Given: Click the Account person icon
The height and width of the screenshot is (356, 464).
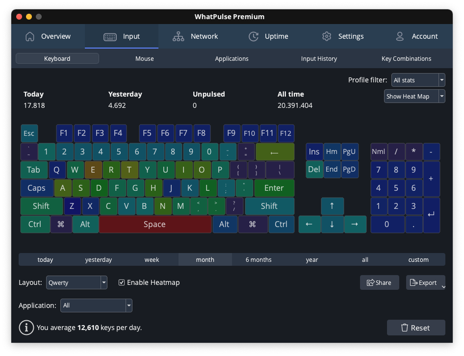Looking at the screenshot, I should 400,36.
